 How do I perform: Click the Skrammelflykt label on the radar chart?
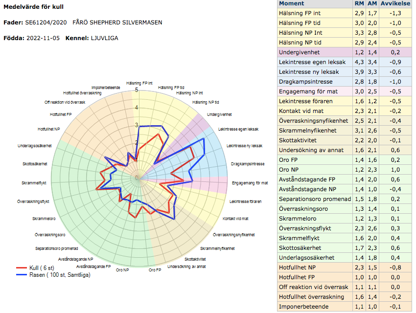point(34,183)
